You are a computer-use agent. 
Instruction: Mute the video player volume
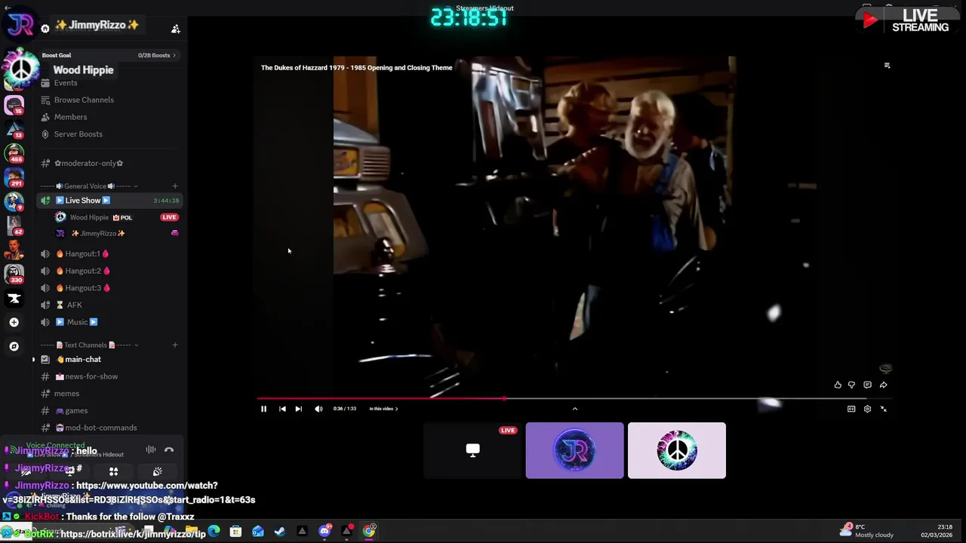coord(318,409)
